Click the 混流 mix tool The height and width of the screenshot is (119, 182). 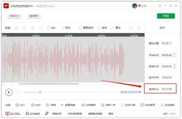pyautogui.click(x=65, y=28)
